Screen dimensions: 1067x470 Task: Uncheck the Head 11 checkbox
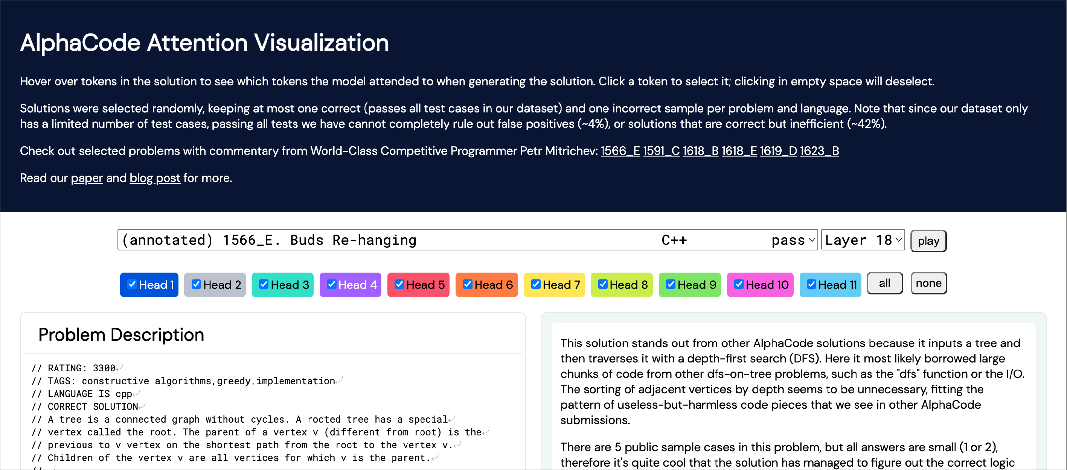pos(811,284)
